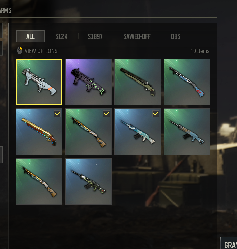
Task: Filter by the SAWED-OFF tab
Action: point(137,36)
